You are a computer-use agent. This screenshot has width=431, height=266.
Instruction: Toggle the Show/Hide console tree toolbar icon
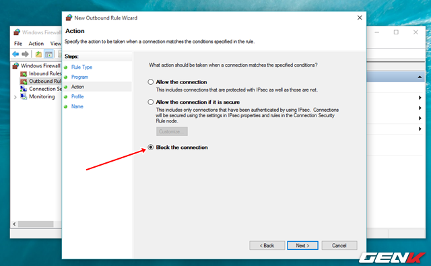pyautogui.click(x=48, y=54)
